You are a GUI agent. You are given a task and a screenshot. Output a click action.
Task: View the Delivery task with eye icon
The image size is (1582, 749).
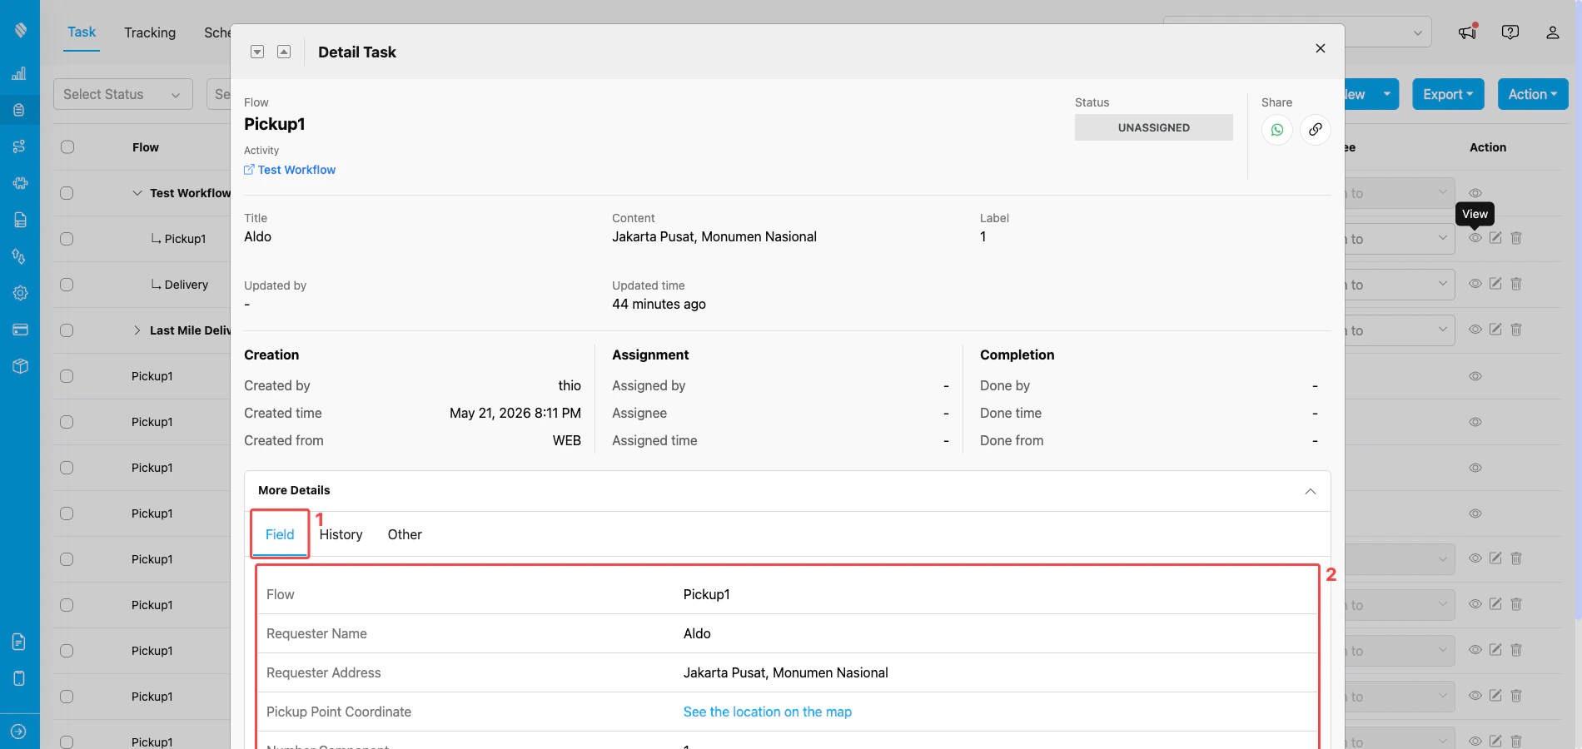1475,284
